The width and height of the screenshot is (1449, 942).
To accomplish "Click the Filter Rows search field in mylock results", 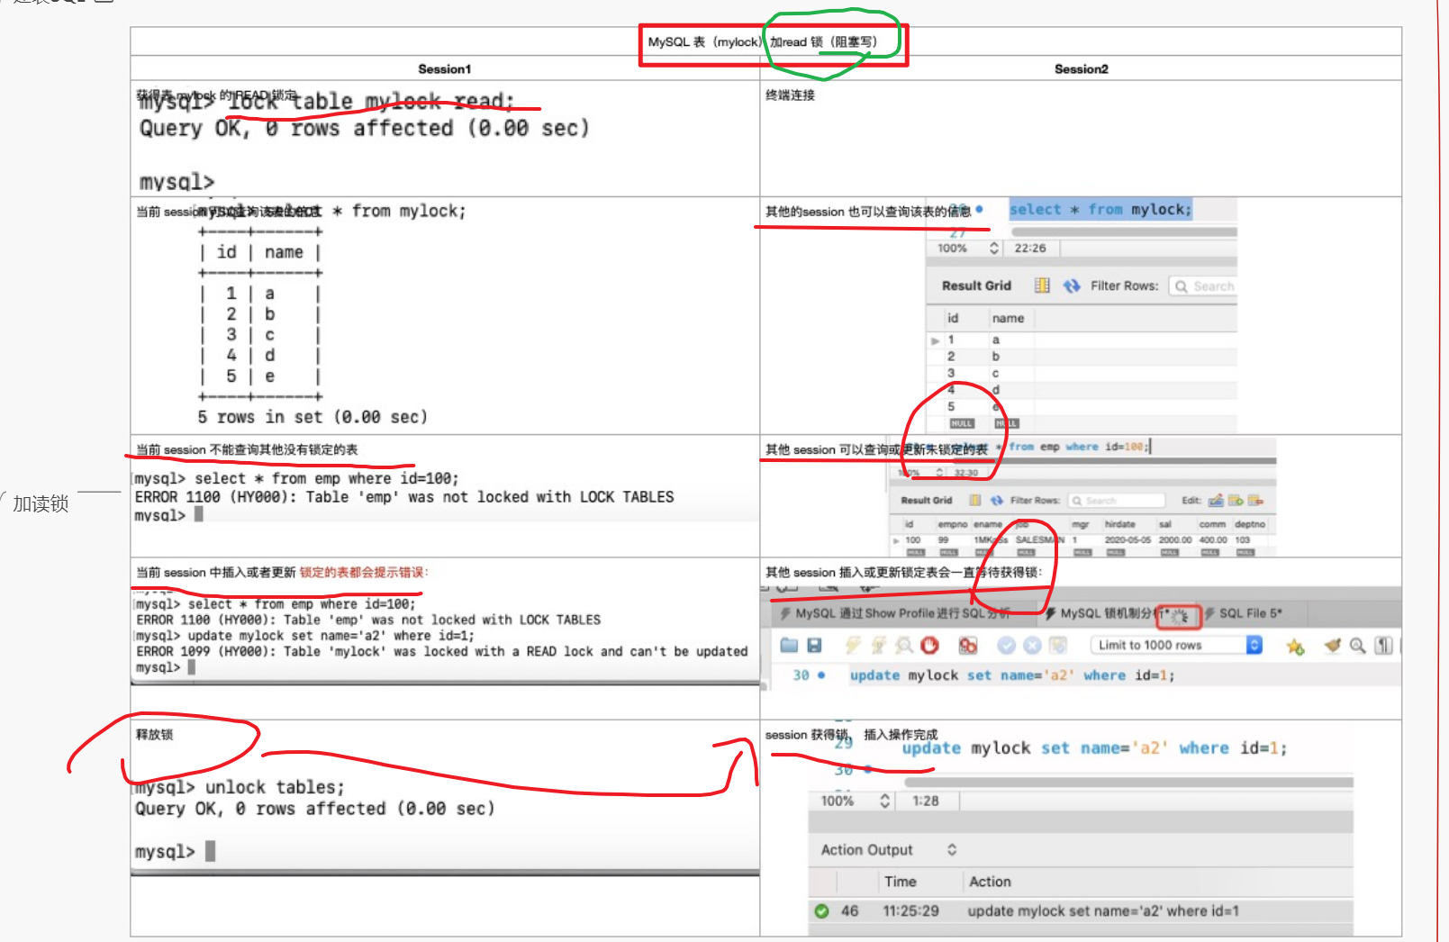I will [x=1203, y=285].
